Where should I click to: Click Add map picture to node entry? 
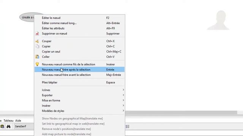click(79, 134)
